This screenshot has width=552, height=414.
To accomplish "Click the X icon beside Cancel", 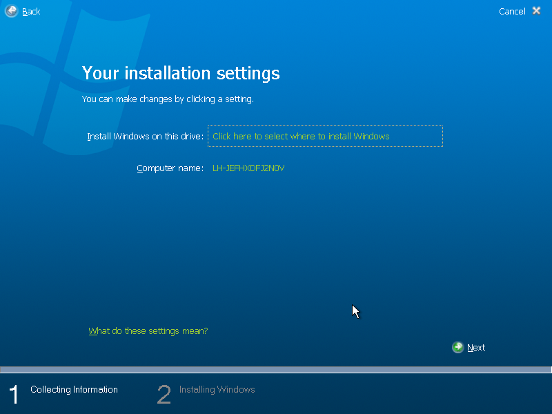I will [537, 11].
